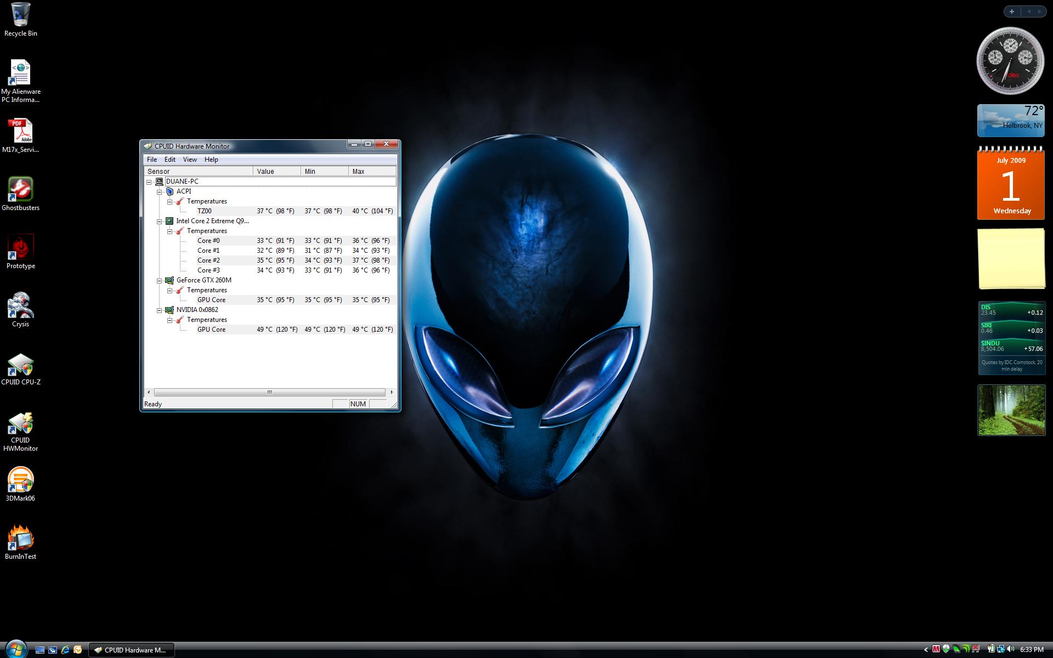Click the volume speaker tray icon
Viewport: 1053px width, 658px height.
point(1011,649)
